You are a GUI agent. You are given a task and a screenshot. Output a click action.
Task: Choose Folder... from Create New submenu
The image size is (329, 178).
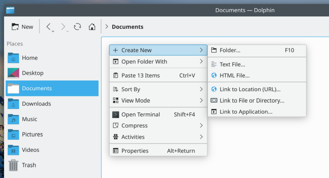[x=230, y=50]
